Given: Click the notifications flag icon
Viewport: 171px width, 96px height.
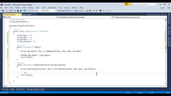Looking at the screenshot, I should (x=126, y=4).
